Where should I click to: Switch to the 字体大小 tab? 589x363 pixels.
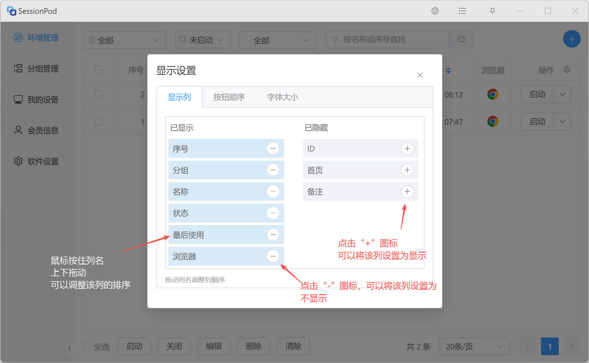coord(283,97)
